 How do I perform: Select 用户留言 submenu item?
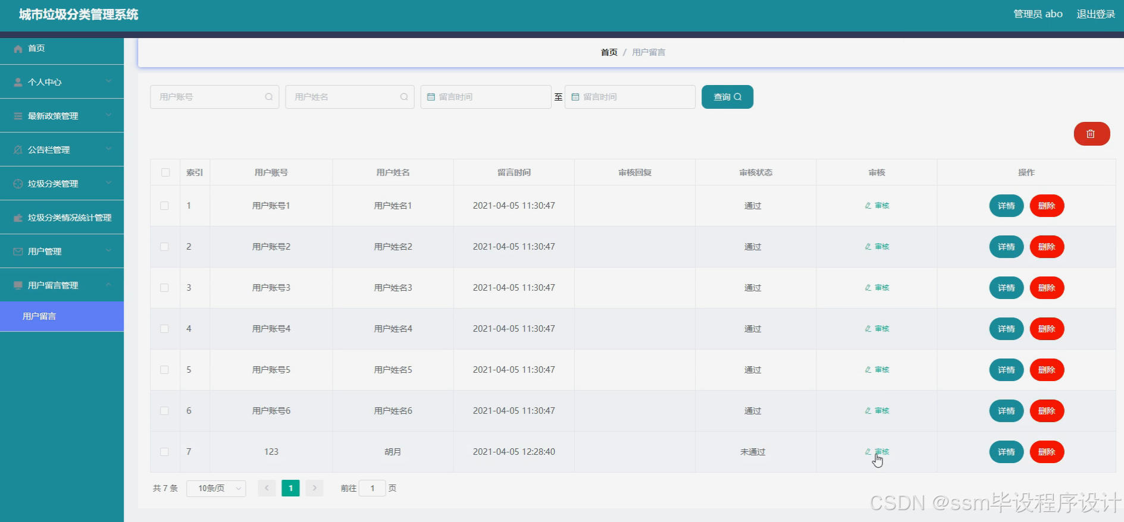pos(62,316)
